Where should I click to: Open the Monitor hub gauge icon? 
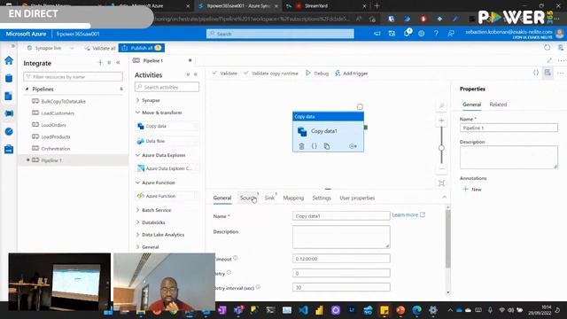[9, 131]
